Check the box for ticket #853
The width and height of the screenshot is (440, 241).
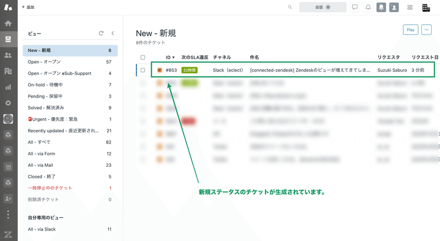pyautogui.click(x=143, y=70)
